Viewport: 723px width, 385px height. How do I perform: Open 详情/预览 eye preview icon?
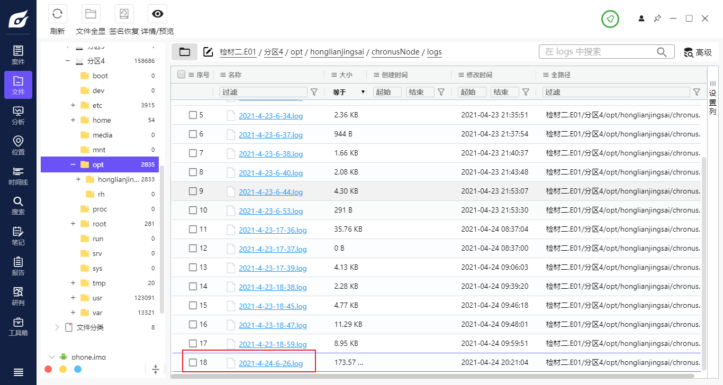coord(157,14)
